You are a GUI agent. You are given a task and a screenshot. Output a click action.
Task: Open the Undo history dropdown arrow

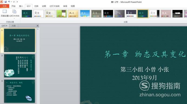tap(11, 2)
